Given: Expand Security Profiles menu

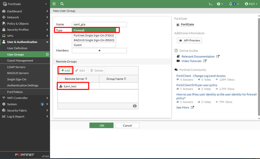Looking at the screenshot, I should [25, 30].
